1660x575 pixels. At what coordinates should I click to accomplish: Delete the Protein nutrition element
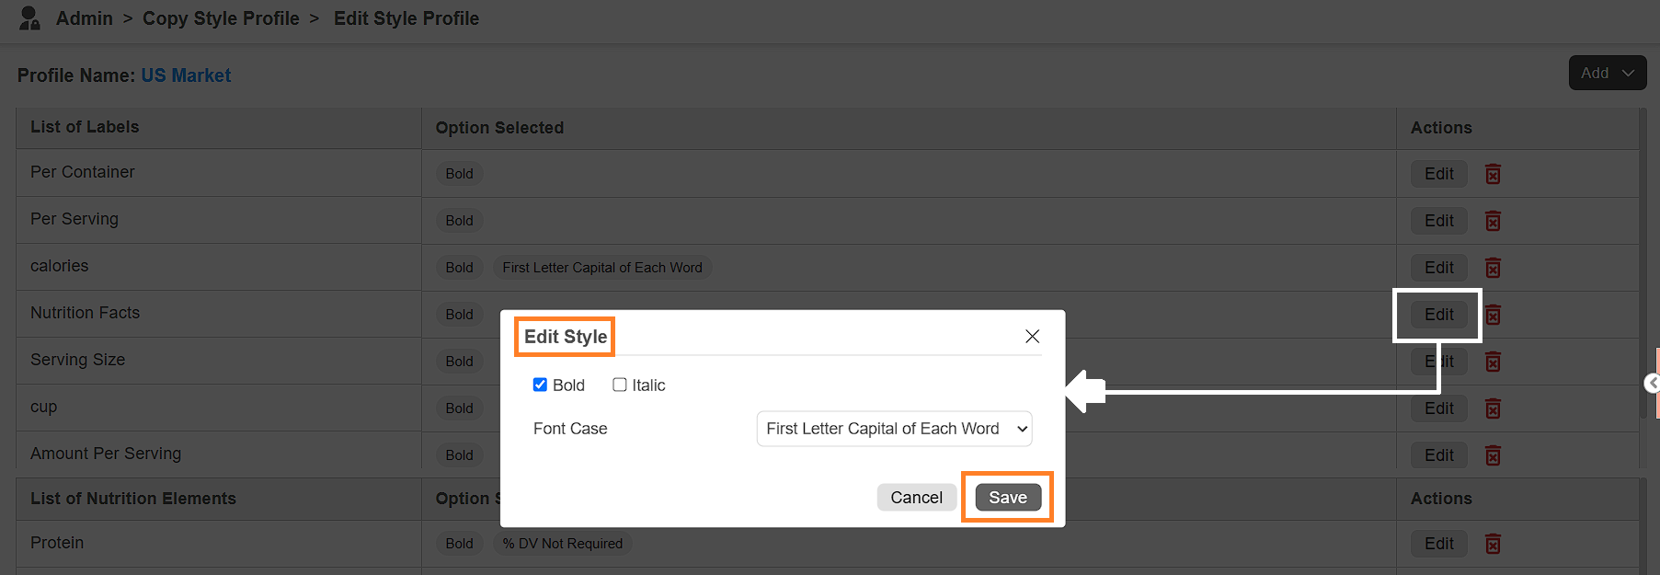coord(1493,544)
